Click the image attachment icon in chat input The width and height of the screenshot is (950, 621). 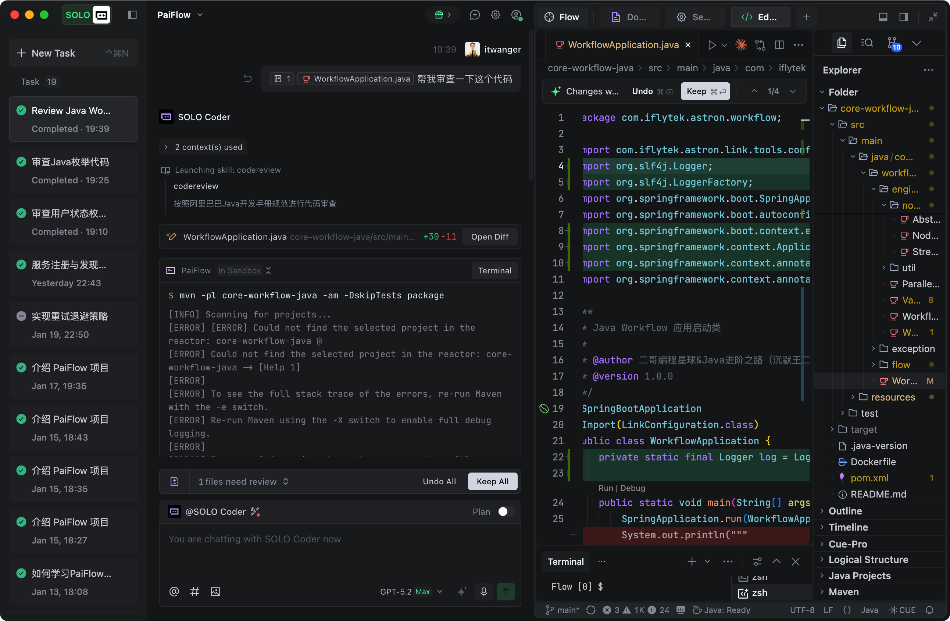[x=215, y=591]
